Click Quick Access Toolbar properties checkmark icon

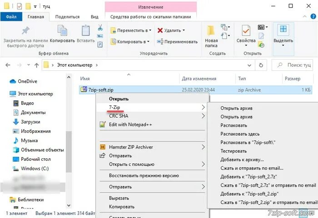click(x=19, y=6)
